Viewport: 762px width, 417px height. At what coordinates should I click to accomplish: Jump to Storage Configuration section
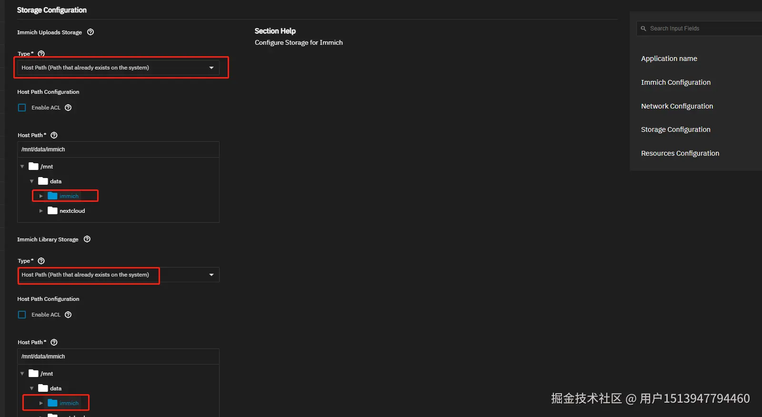(x=675, y=129)
